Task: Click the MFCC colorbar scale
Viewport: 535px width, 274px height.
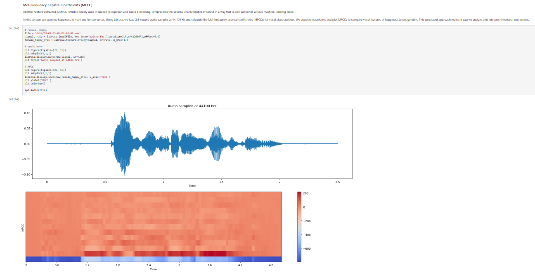Action: click(x=299, y=227)
